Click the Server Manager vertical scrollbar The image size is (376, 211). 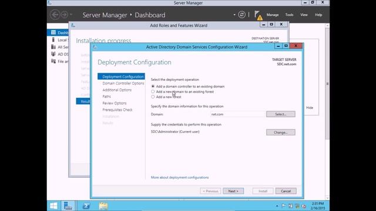click(327, 84)
